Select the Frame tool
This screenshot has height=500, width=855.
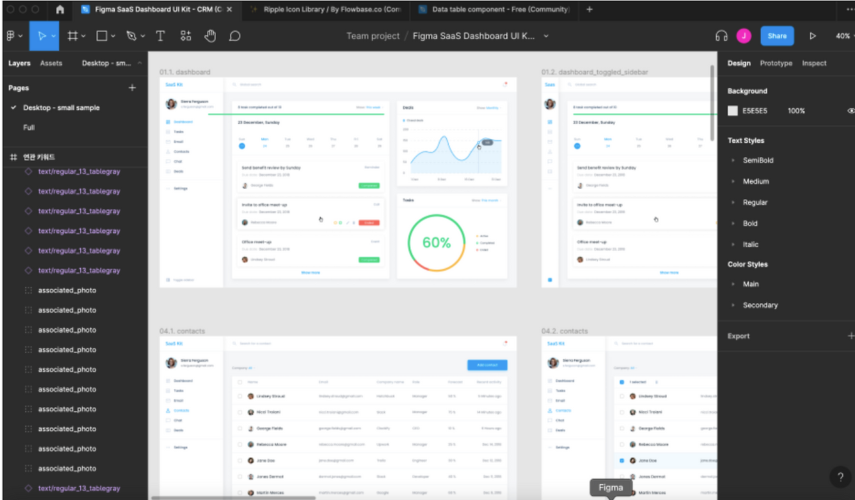73,36
